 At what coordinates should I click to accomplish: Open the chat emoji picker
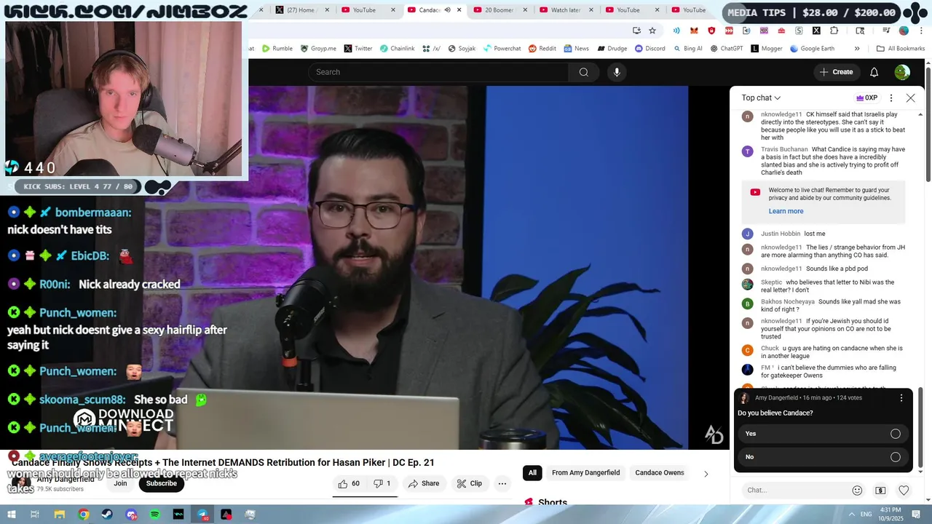(x=857, y=491)
